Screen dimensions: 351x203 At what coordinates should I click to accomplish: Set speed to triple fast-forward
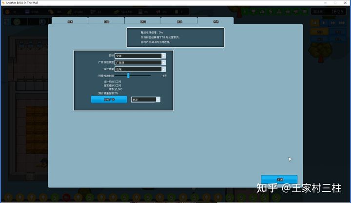342,22
